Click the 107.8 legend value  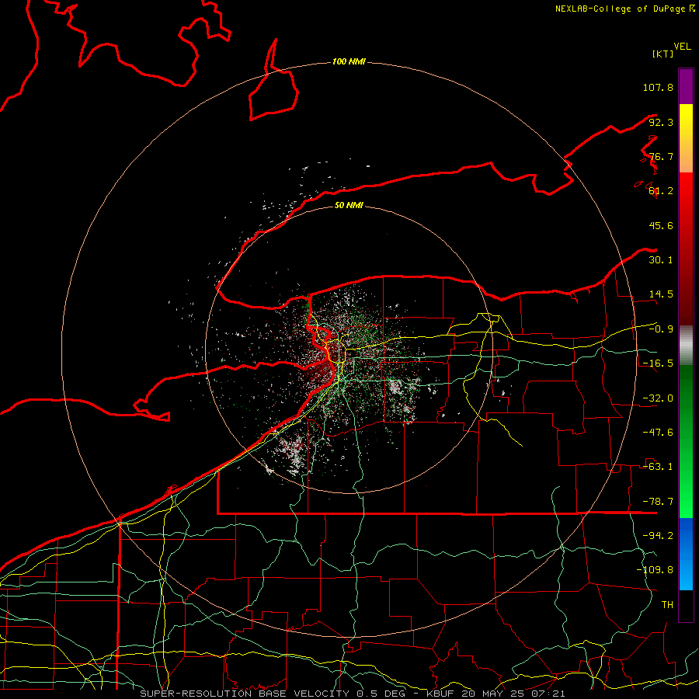point(658,87)
